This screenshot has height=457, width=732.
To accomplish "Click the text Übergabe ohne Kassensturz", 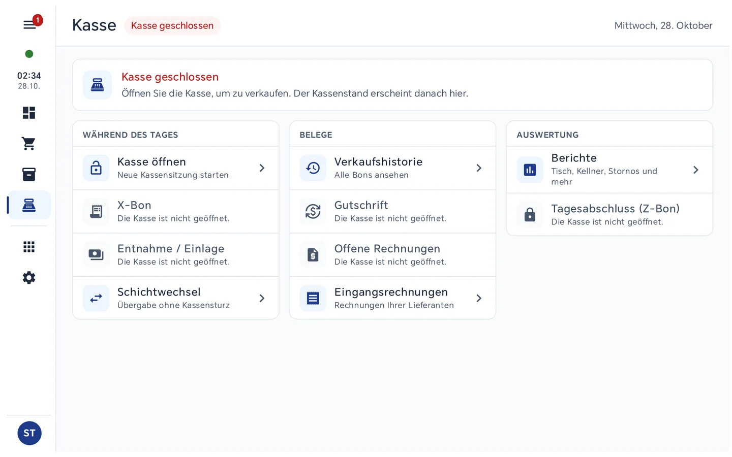I will click(x=173, y=305).
